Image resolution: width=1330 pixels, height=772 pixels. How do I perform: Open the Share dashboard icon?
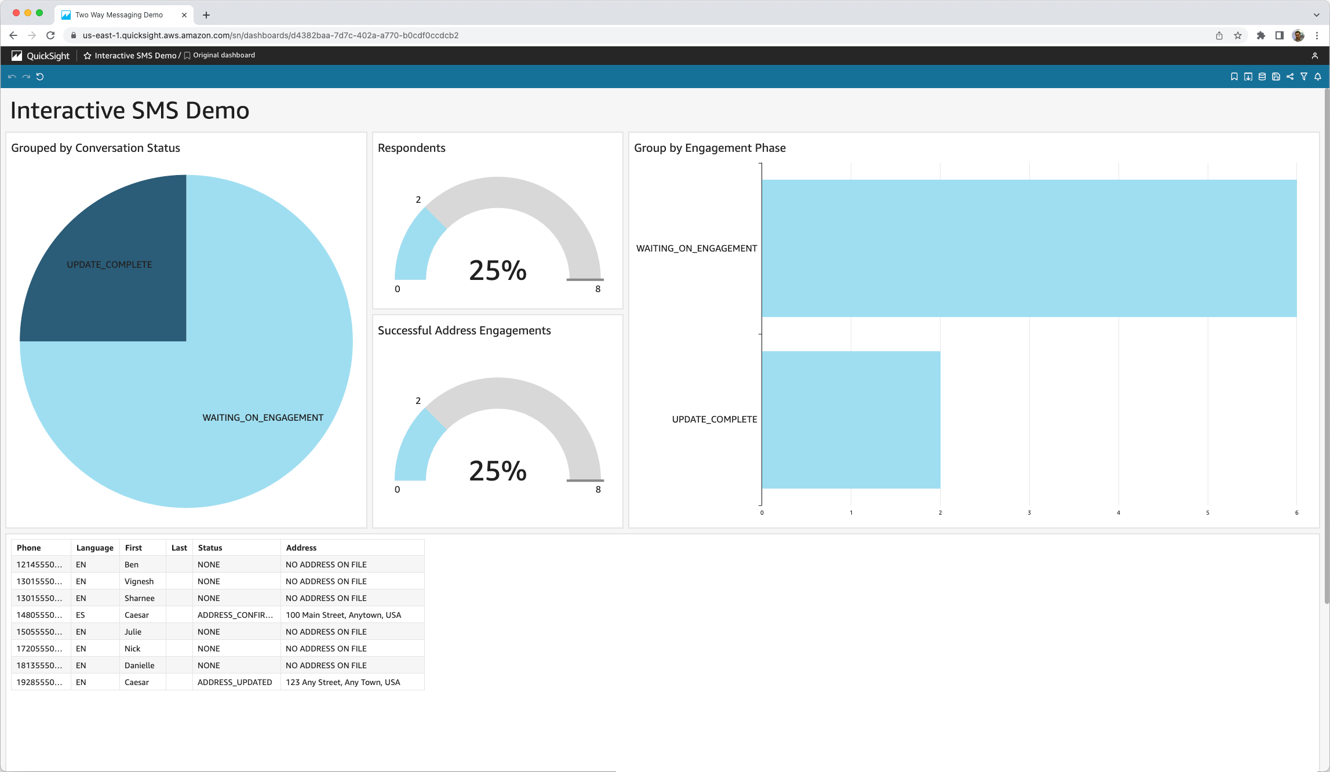(x=1289, y=77)
